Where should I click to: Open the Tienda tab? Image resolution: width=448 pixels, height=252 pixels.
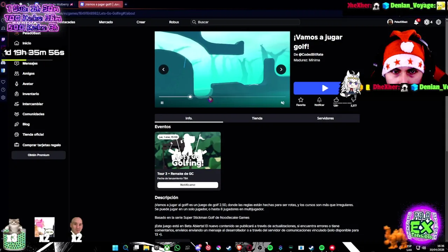click(257, 118)
